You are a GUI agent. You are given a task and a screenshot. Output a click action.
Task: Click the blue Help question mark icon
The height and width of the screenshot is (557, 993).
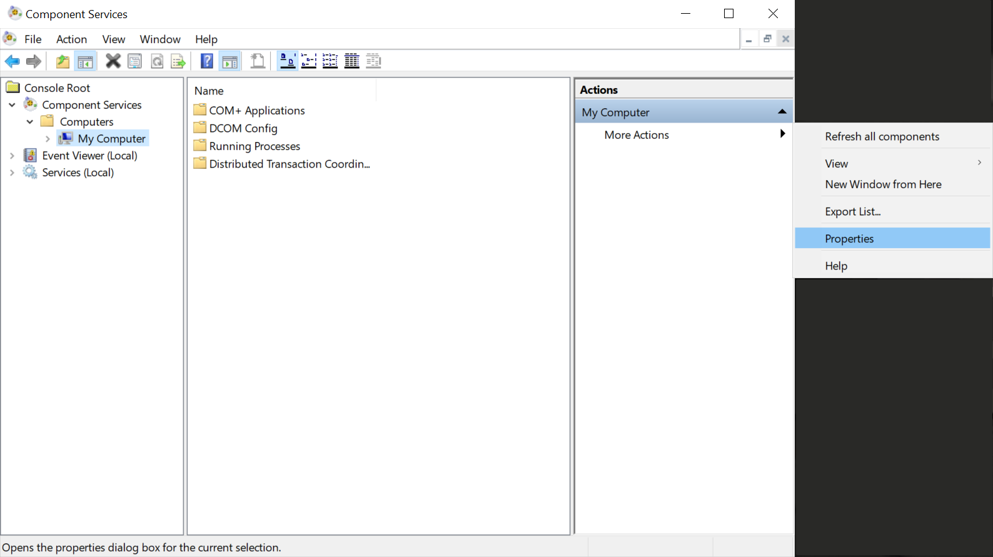pyautogui.click(x=207, y=61)
